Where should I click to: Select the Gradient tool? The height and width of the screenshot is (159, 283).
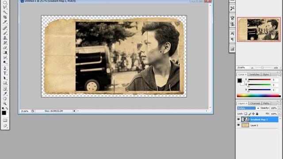(5, 53)
